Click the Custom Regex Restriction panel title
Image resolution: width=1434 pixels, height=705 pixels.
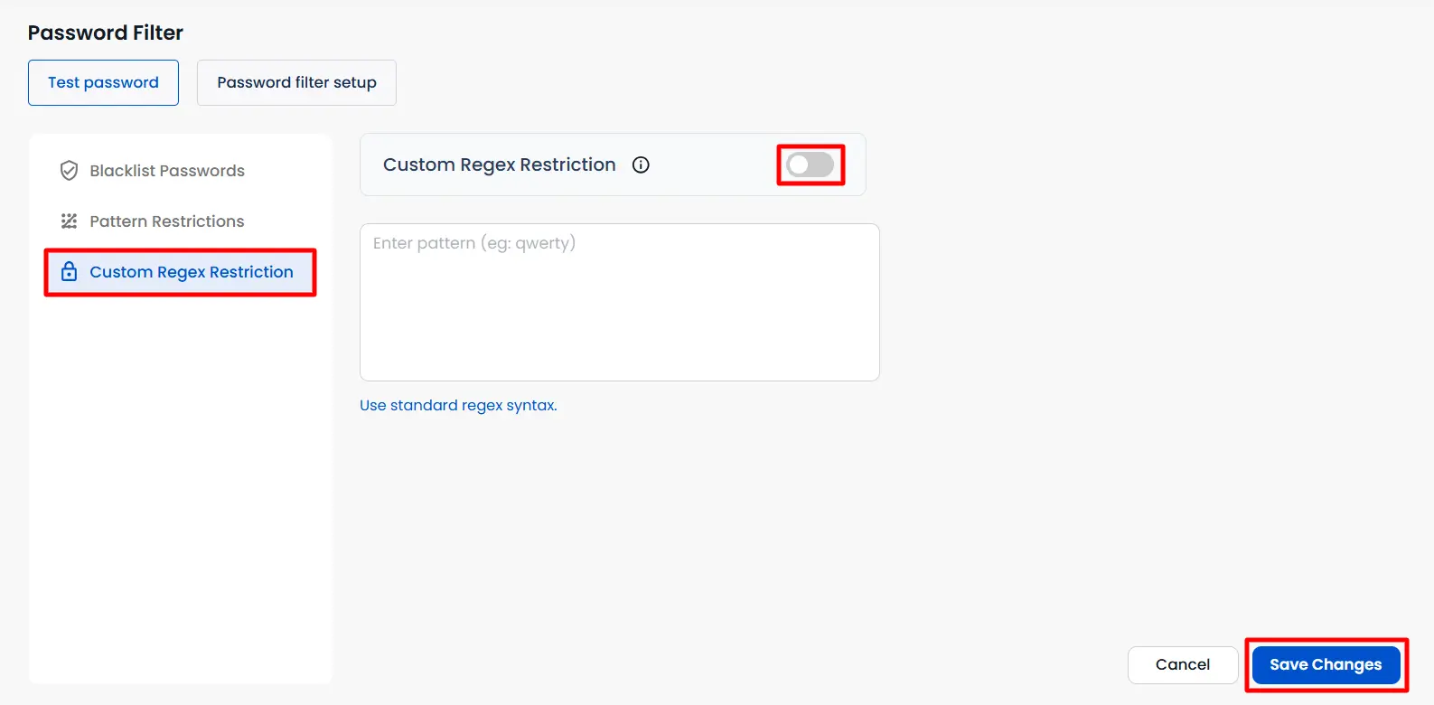(500, 164)
